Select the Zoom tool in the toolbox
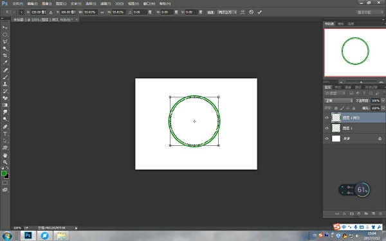Viewport: 386px width, 241px height. point(5,163)
